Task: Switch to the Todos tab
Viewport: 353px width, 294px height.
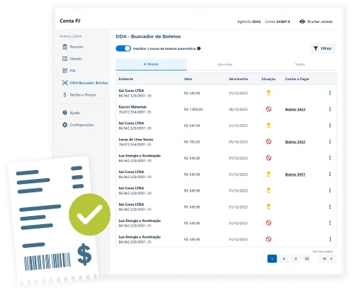Action: pyautogui.click(x=299, y=65)
